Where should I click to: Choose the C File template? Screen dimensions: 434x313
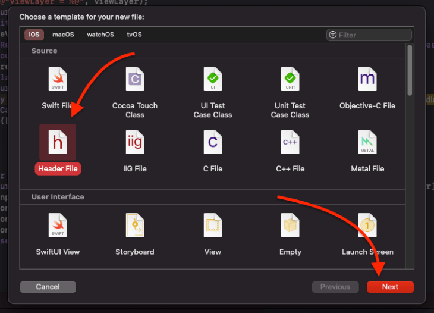tap(213, 143)
